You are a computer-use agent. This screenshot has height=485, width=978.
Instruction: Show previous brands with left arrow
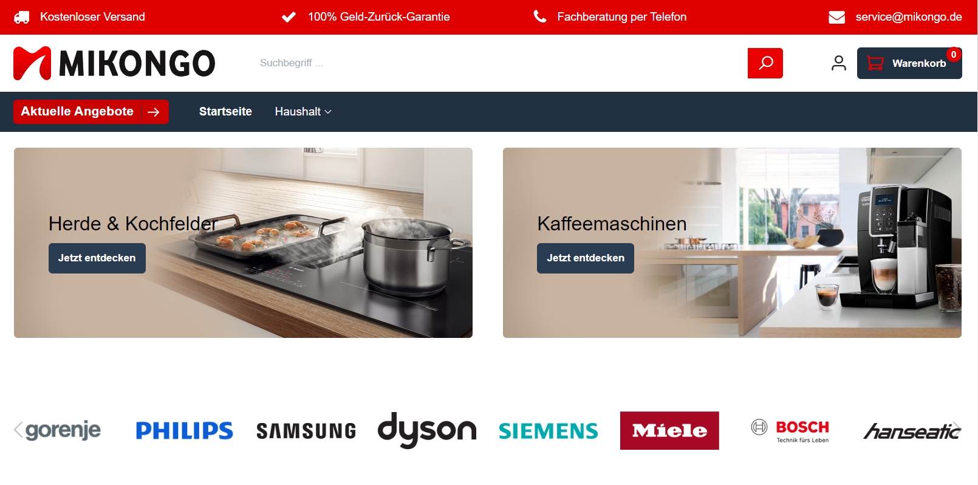pos(18,430)
